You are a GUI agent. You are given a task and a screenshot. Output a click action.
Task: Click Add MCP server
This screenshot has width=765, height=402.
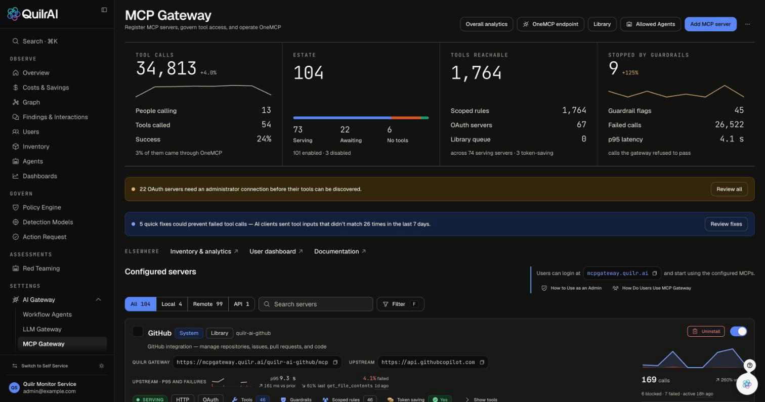(710, 24)
